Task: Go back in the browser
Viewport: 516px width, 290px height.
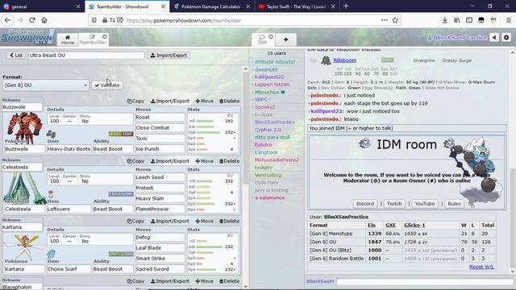Action: [8, 20]
